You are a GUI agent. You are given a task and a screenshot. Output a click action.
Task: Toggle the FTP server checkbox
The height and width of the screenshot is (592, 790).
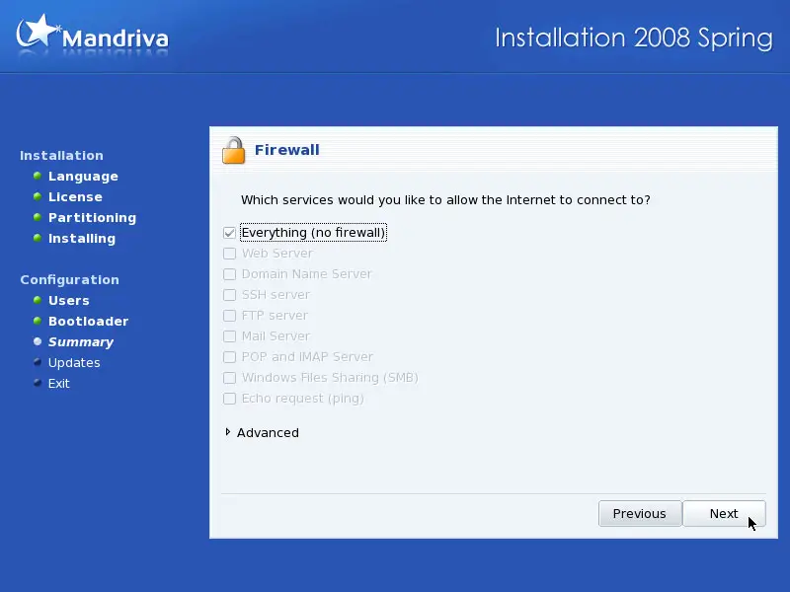point(229,316)
